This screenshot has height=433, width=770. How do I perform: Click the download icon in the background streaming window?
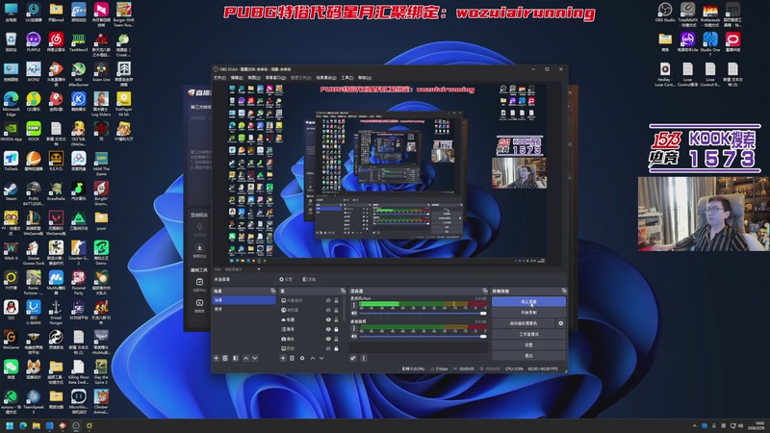199,248
